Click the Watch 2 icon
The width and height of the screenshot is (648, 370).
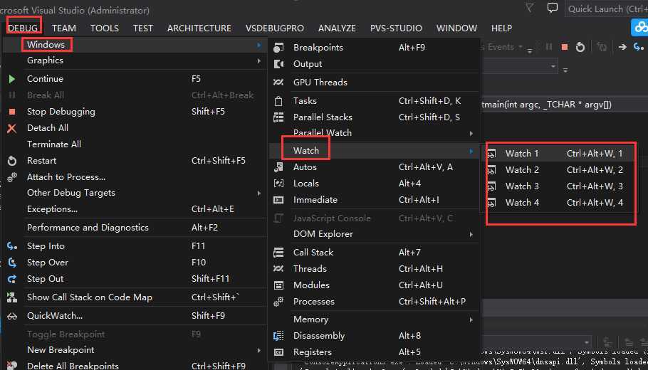(491, 170)
